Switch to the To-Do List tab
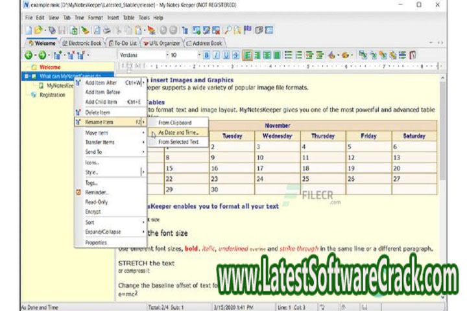The height and width of the screenshot is (311, 467). click(128, 43)
